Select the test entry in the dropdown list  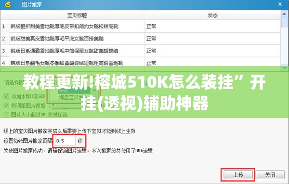(75, 91)
